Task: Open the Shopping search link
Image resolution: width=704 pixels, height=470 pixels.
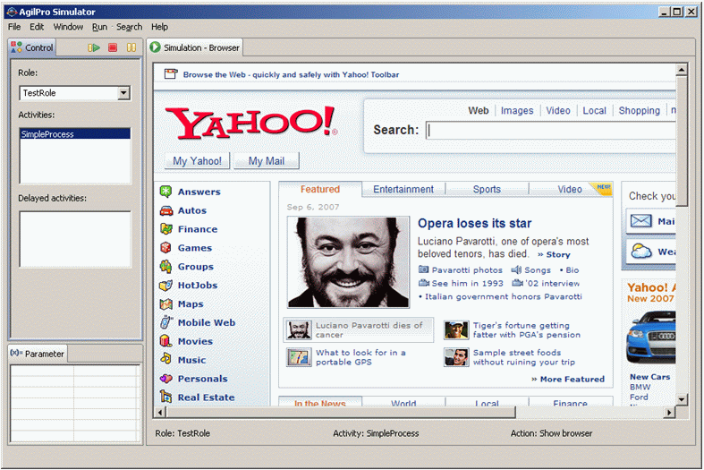Action: [x=640, y=110]
